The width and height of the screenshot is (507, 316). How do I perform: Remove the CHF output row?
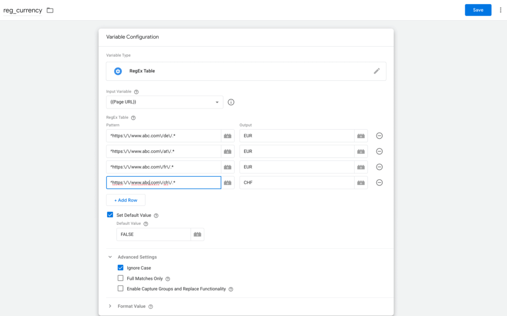coord(379,182)
